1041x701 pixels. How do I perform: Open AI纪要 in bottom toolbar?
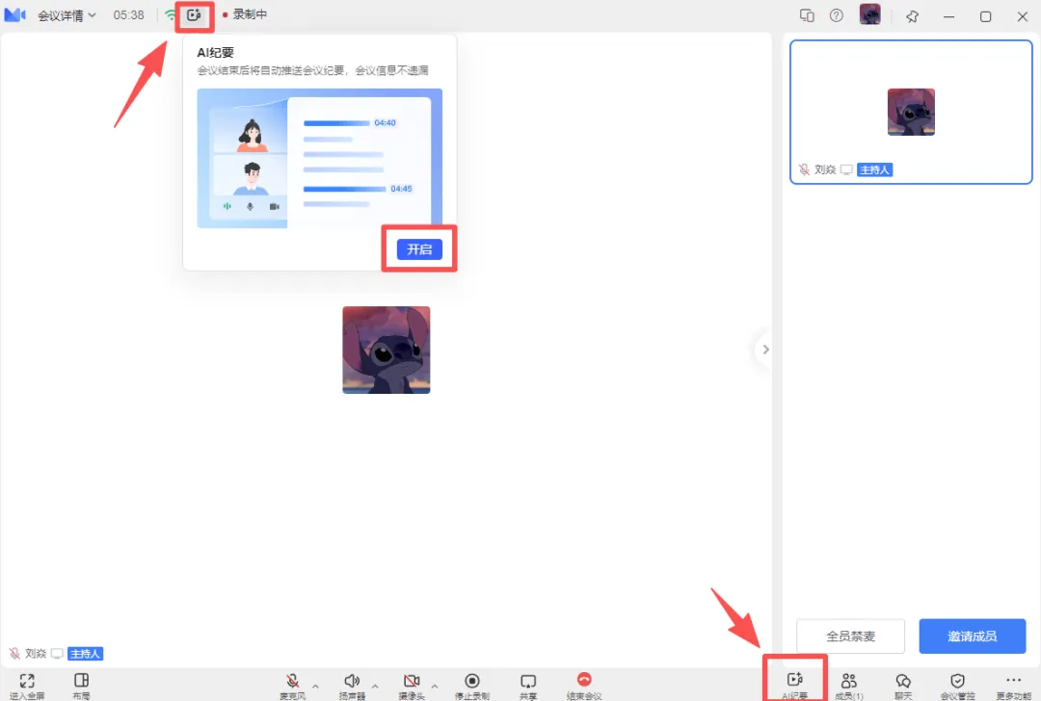pyautogui.click(x=794, y=686)
